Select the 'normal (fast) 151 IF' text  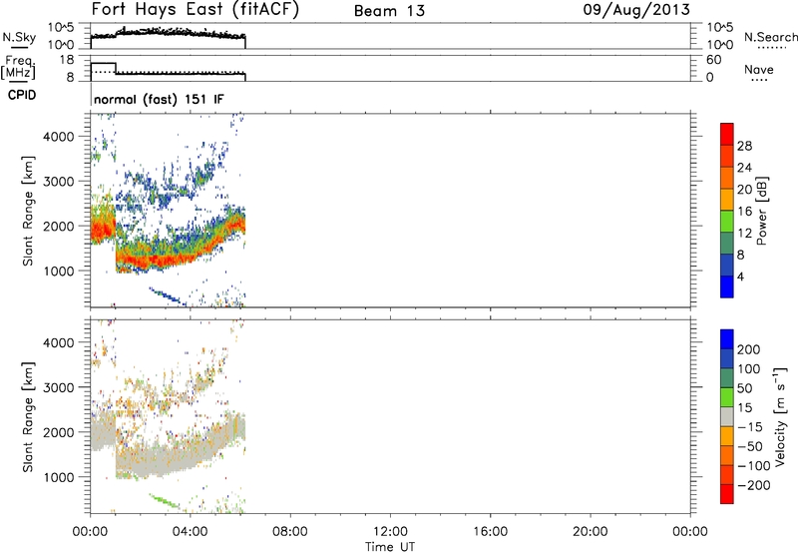[x=159, y=99]
